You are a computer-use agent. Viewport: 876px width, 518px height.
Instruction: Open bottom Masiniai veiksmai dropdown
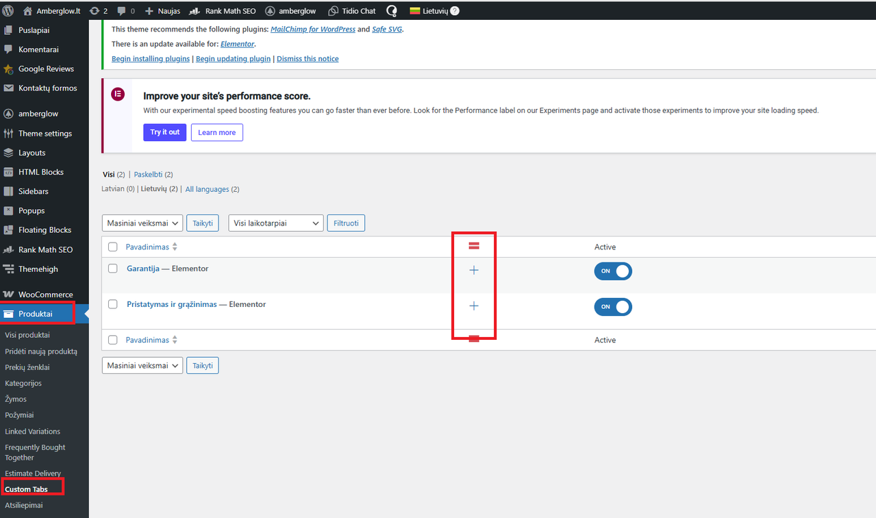tap(142, 365)
